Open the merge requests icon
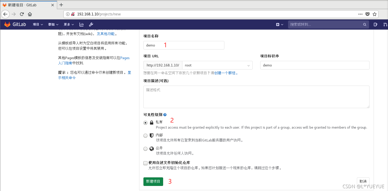The width and height of the screenshot is (388, 191). click(385, 25)
